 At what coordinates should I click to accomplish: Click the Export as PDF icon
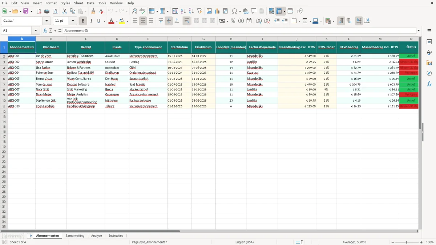39,11
